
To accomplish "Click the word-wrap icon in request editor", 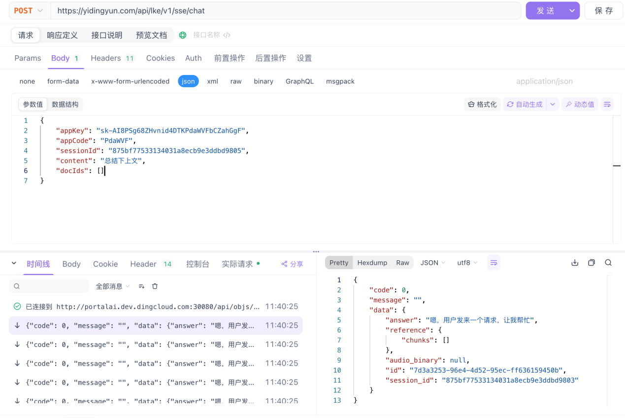I will (x=607, y=104).
